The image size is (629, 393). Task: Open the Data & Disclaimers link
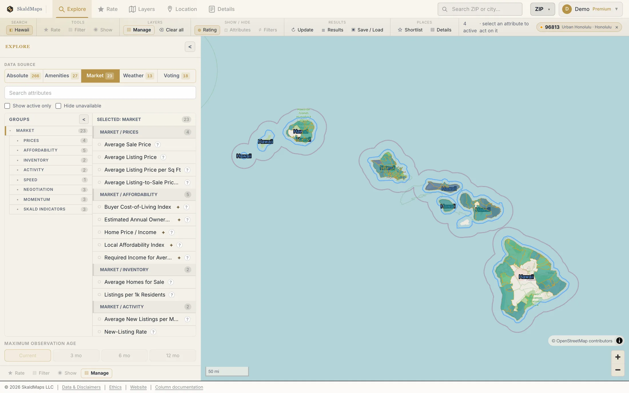click(81, 387)
